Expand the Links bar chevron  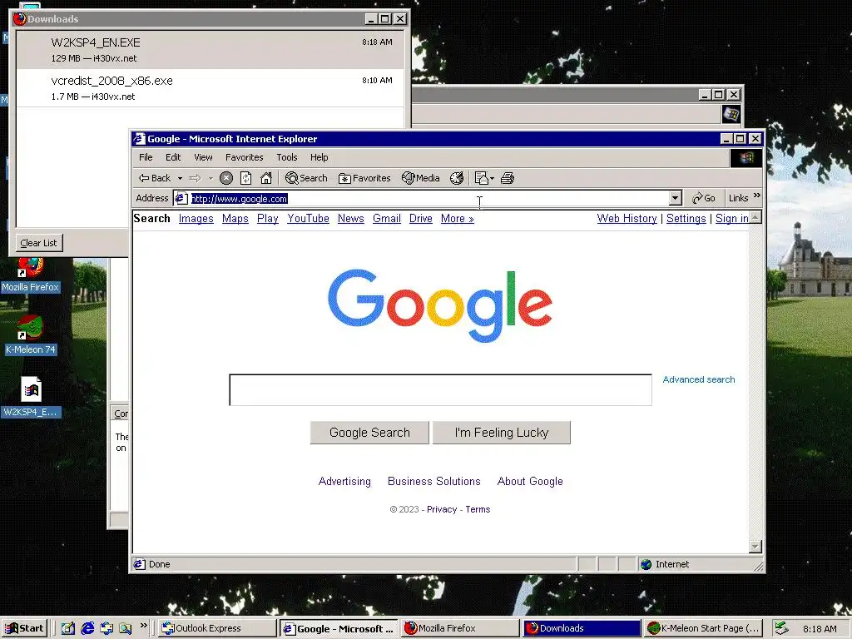(757, 196)
